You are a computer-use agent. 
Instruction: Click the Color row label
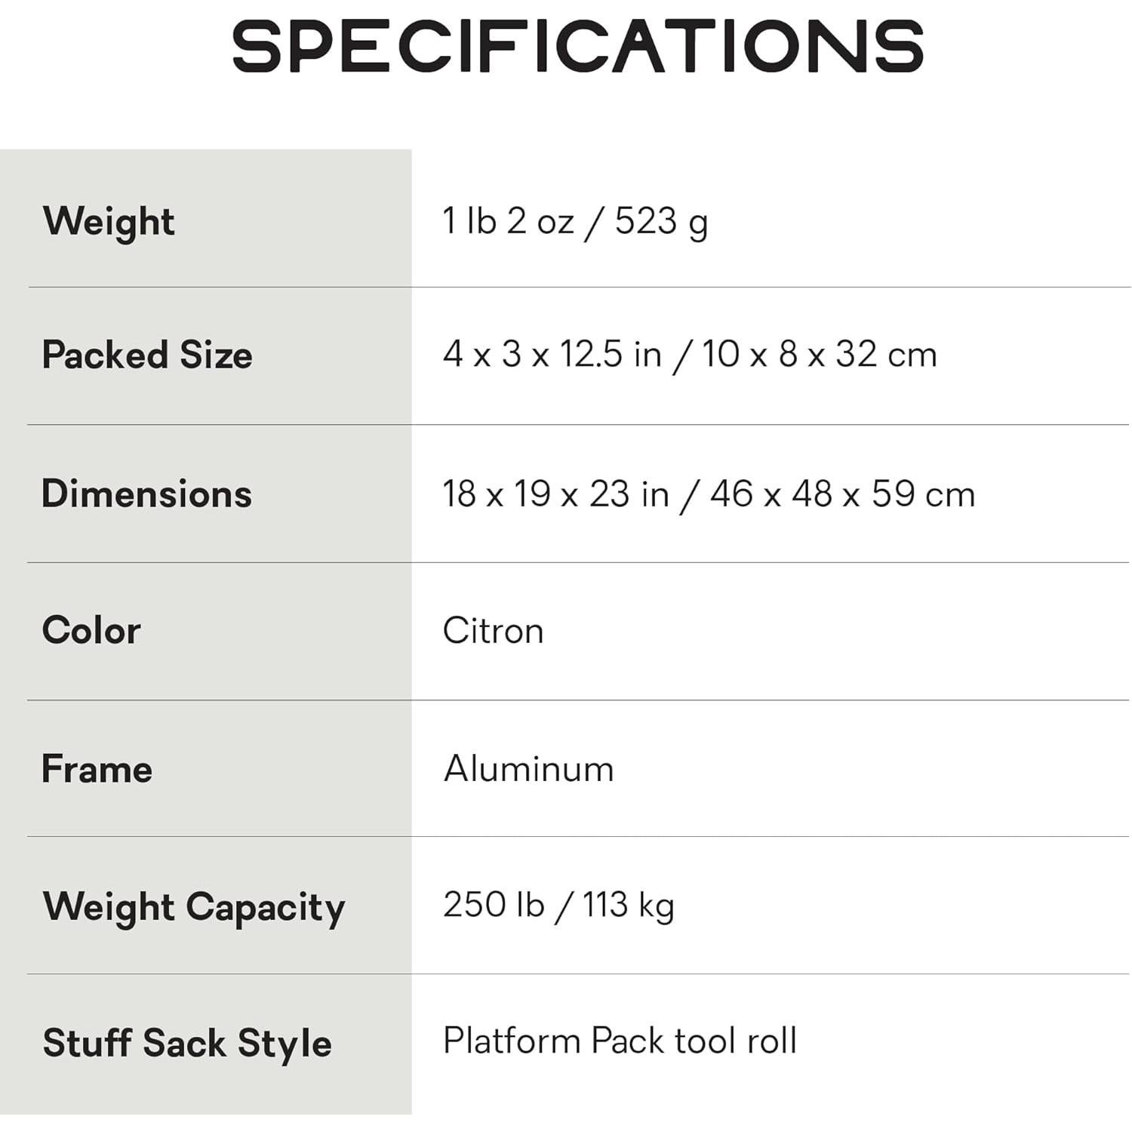point(91,630)
